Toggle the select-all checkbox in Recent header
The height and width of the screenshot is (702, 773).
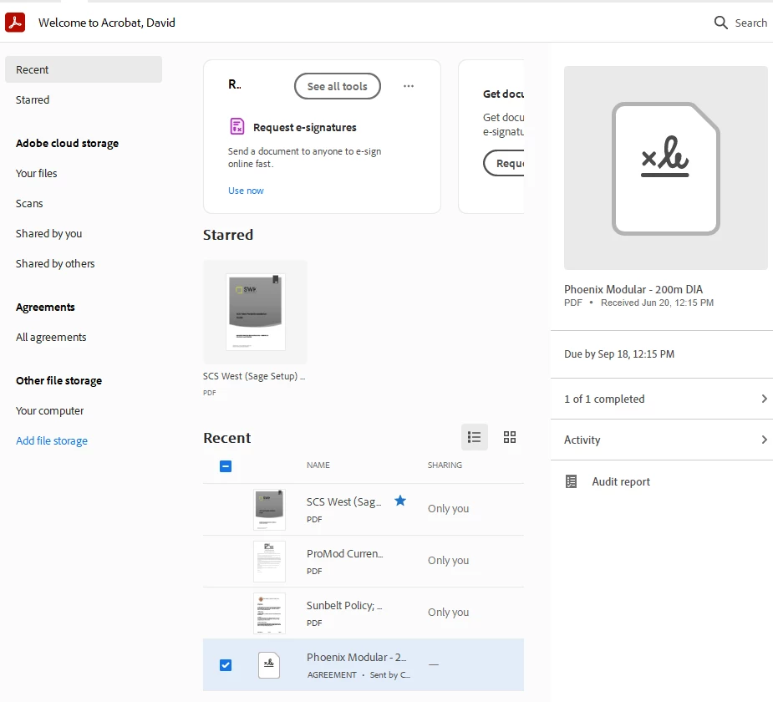tap(226, 465)
